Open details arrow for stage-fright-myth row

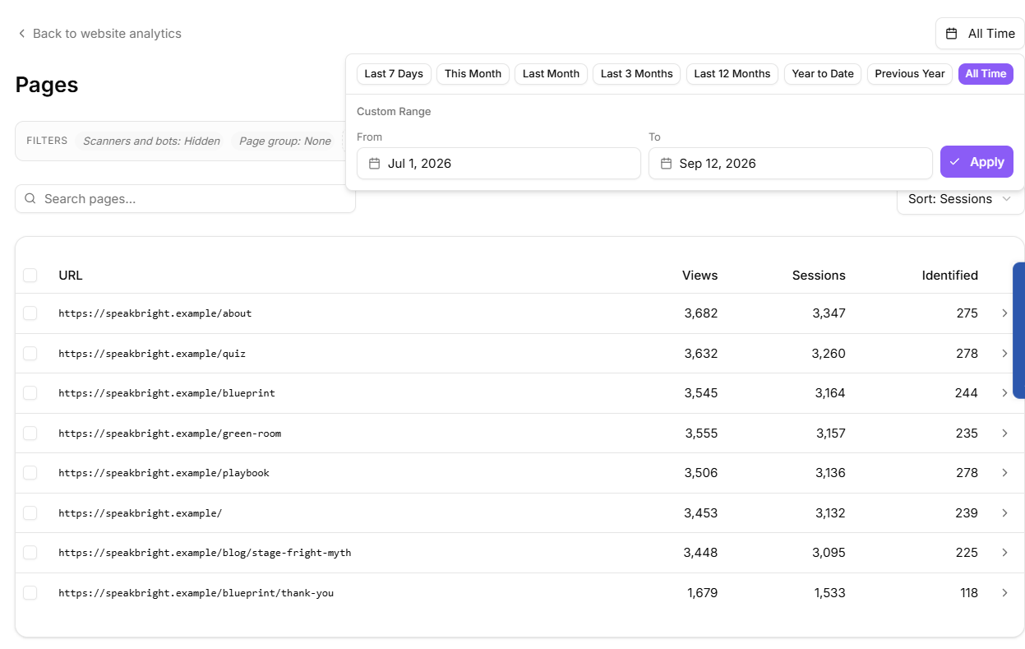[x=1004, y=553]
